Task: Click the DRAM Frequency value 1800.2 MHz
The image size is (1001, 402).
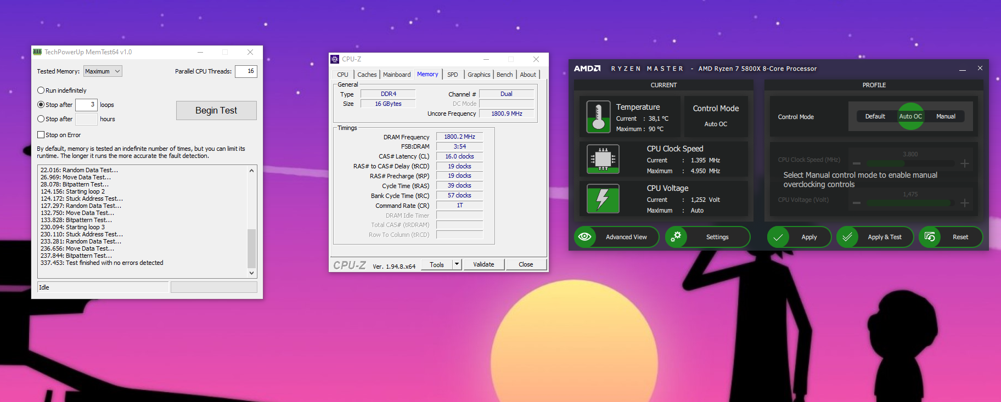Action: click(459, 137)
